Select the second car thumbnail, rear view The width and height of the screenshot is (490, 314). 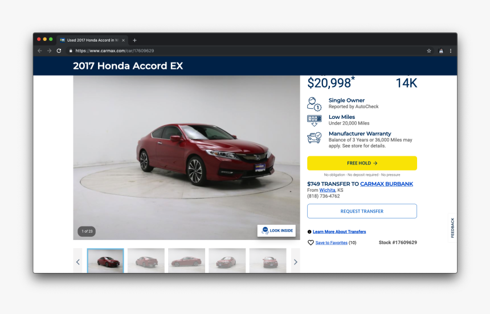tap(146, 261)
